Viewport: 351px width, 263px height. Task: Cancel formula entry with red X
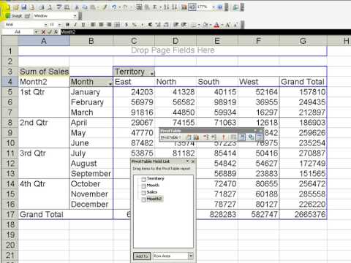tap(44, 32)
